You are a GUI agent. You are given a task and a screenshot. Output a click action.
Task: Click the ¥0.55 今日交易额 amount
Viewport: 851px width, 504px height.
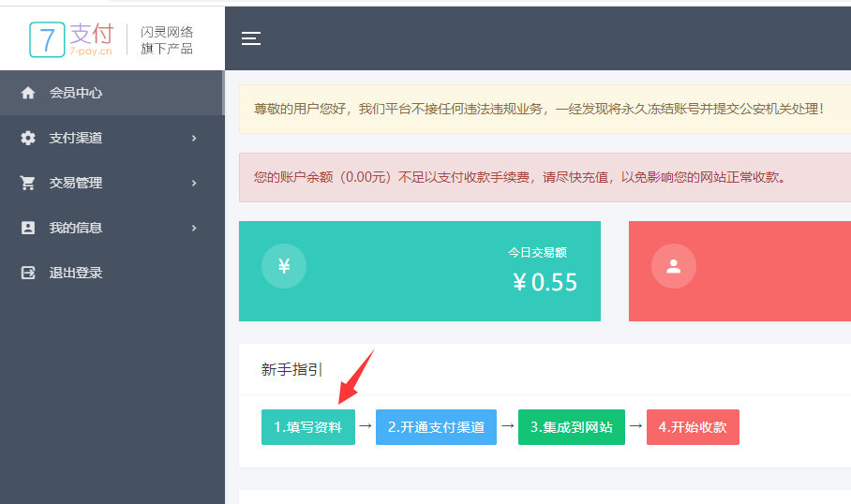545,281
